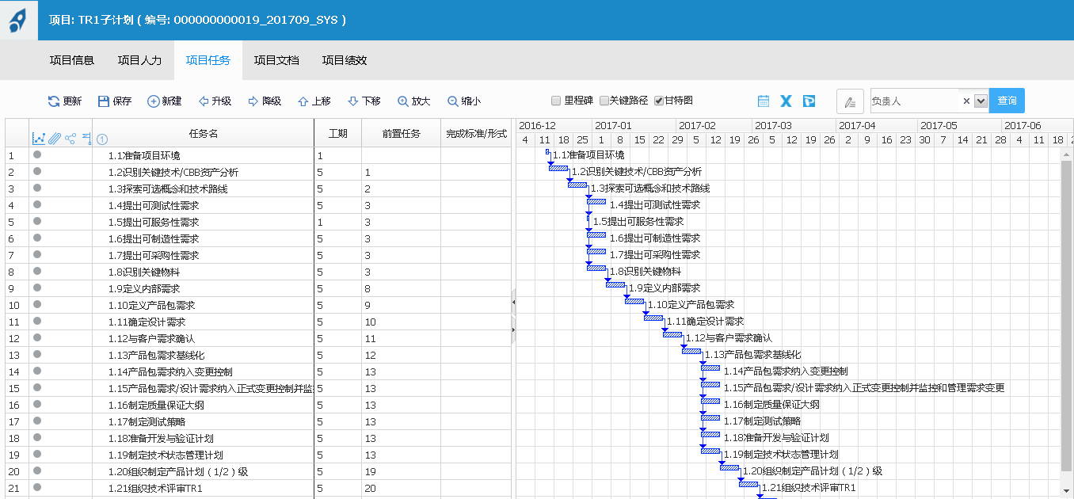Click the blue P export icon
Screen dimensions: 1074x499
point(809,101)
